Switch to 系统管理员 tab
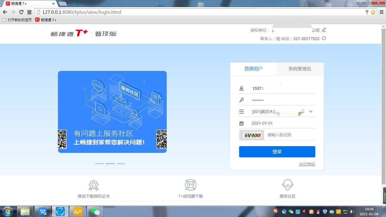386x217 pixels. point(300,69)
